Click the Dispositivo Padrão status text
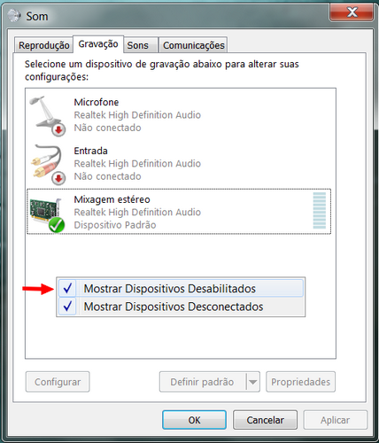 [x=115, y=225]
